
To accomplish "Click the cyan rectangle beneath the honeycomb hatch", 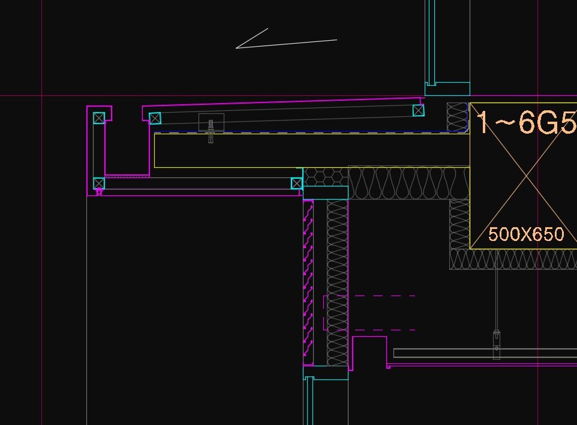I will tap(326, 192).
